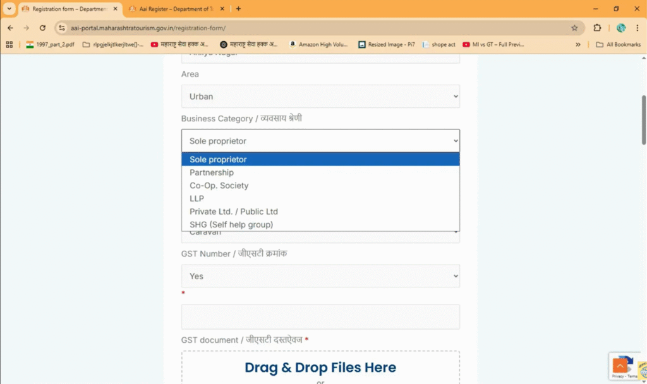Click the browser back arrow
Screen dimensions: 647x384
point(10,28)
